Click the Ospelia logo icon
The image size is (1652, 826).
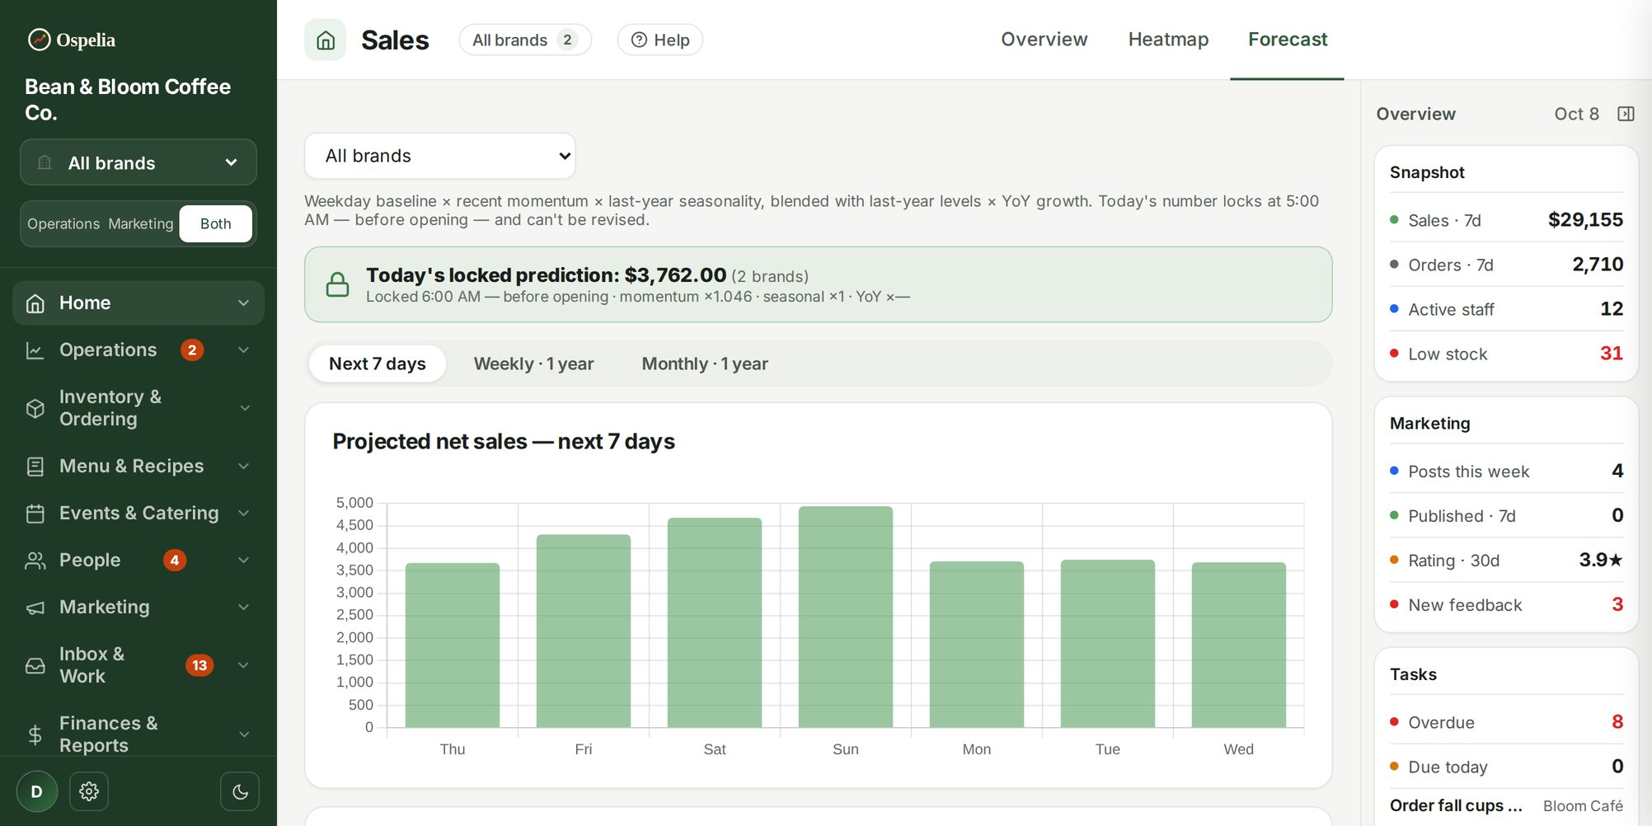39,40
